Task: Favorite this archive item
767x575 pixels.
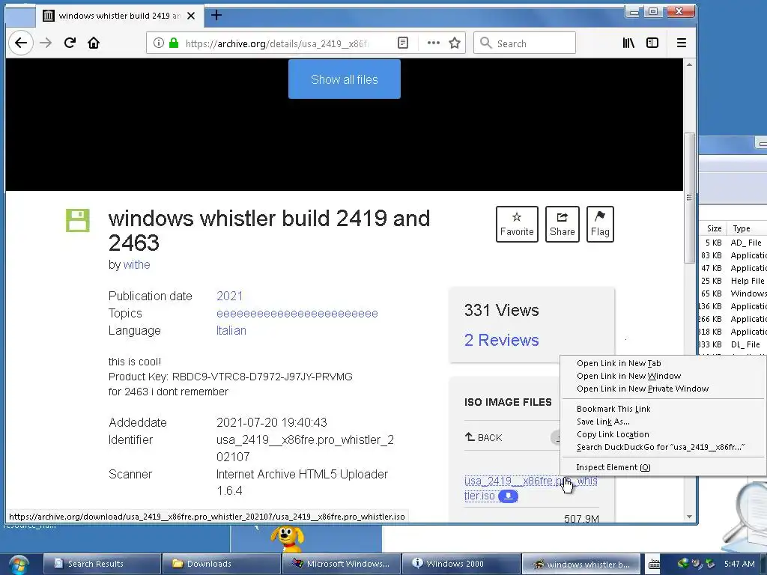Action: (x=517, y=225)
